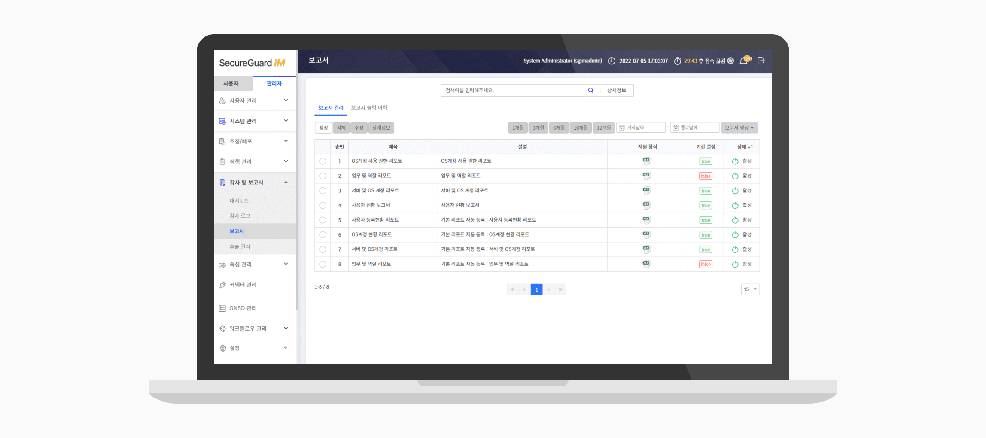Click the end date calendar icon

(x=676, y=128)
